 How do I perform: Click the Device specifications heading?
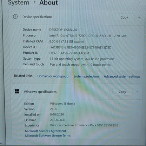pos(38,17)
